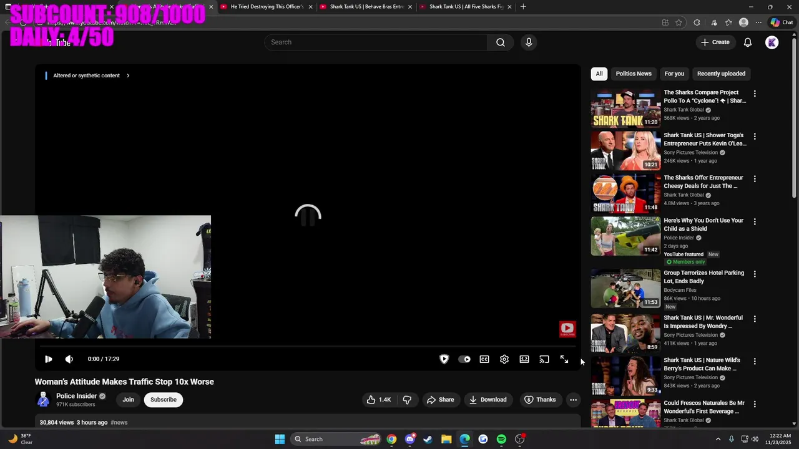Open video player settings gear
Viewport: 799px width, 449px height.
(x=504, y=359)
